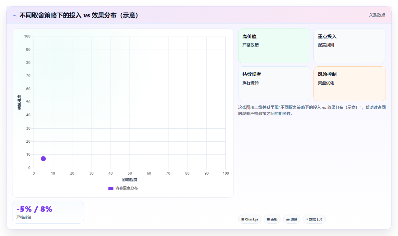Toggle the 内容重点分布 legend label
398x236 pixels.
pos(127,188)
